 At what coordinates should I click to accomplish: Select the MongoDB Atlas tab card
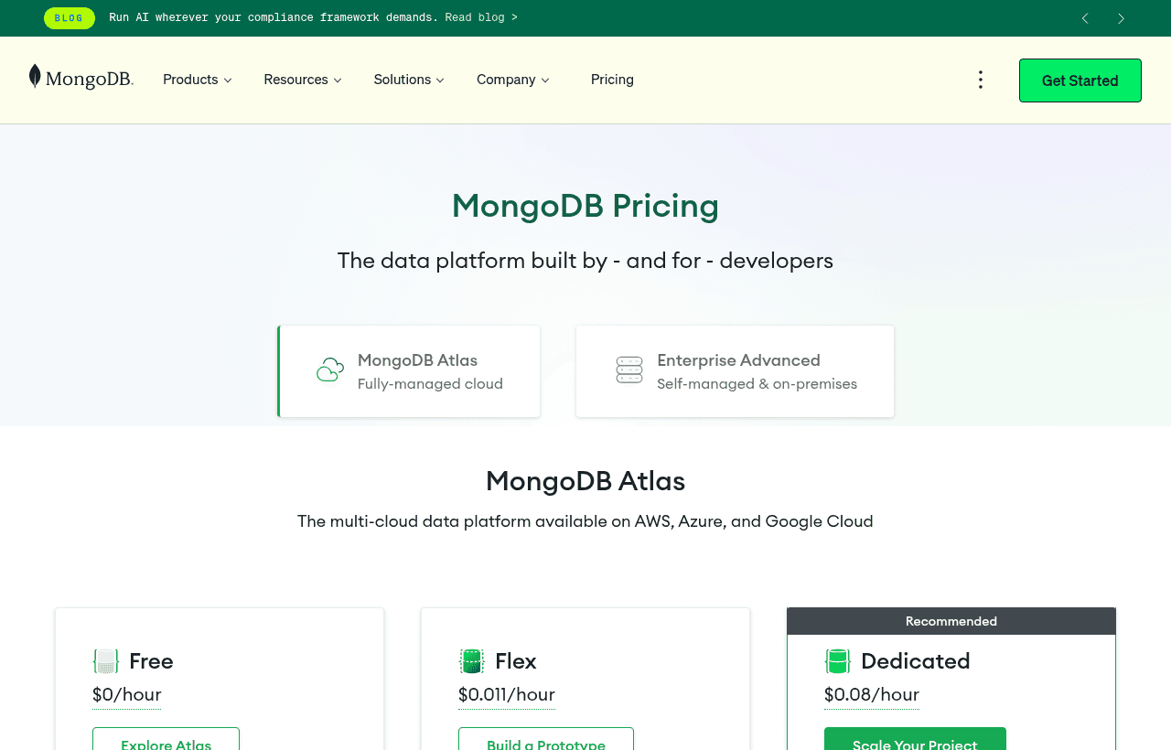tap(409, 371)
